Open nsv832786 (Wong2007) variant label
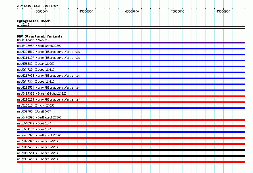This screenshot has height=173, width=253. [34, 111]
